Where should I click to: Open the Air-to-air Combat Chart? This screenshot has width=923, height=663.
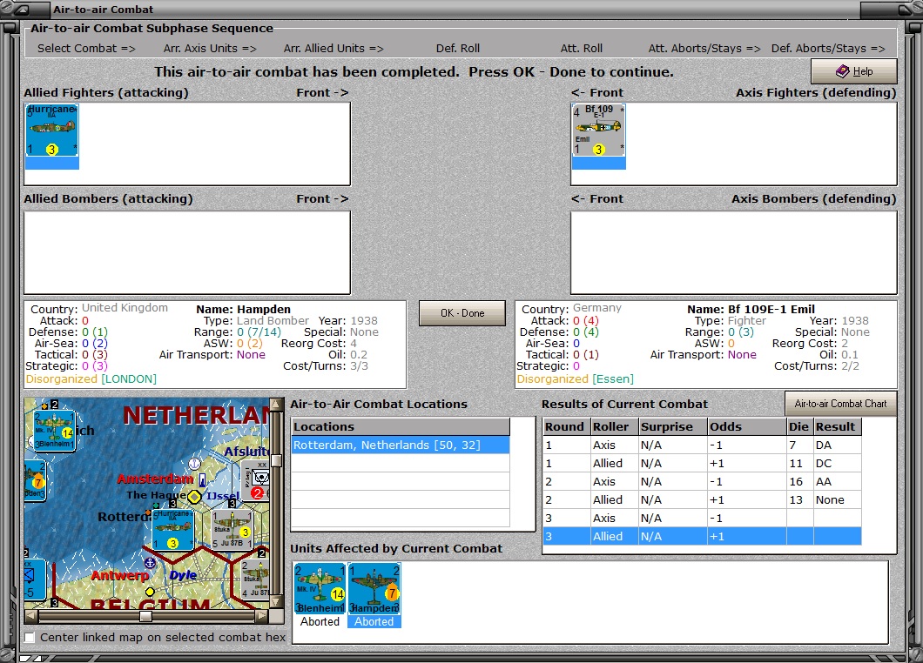840,404
